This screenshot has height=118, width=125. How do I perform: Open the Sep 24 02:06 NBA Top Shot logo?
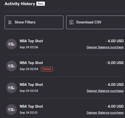[11, 44]
